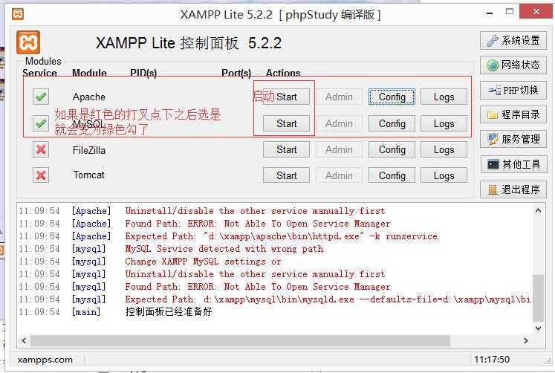View FileZilla Logs
The height and width of the screenshot is (373, 555).
[444, 149]
